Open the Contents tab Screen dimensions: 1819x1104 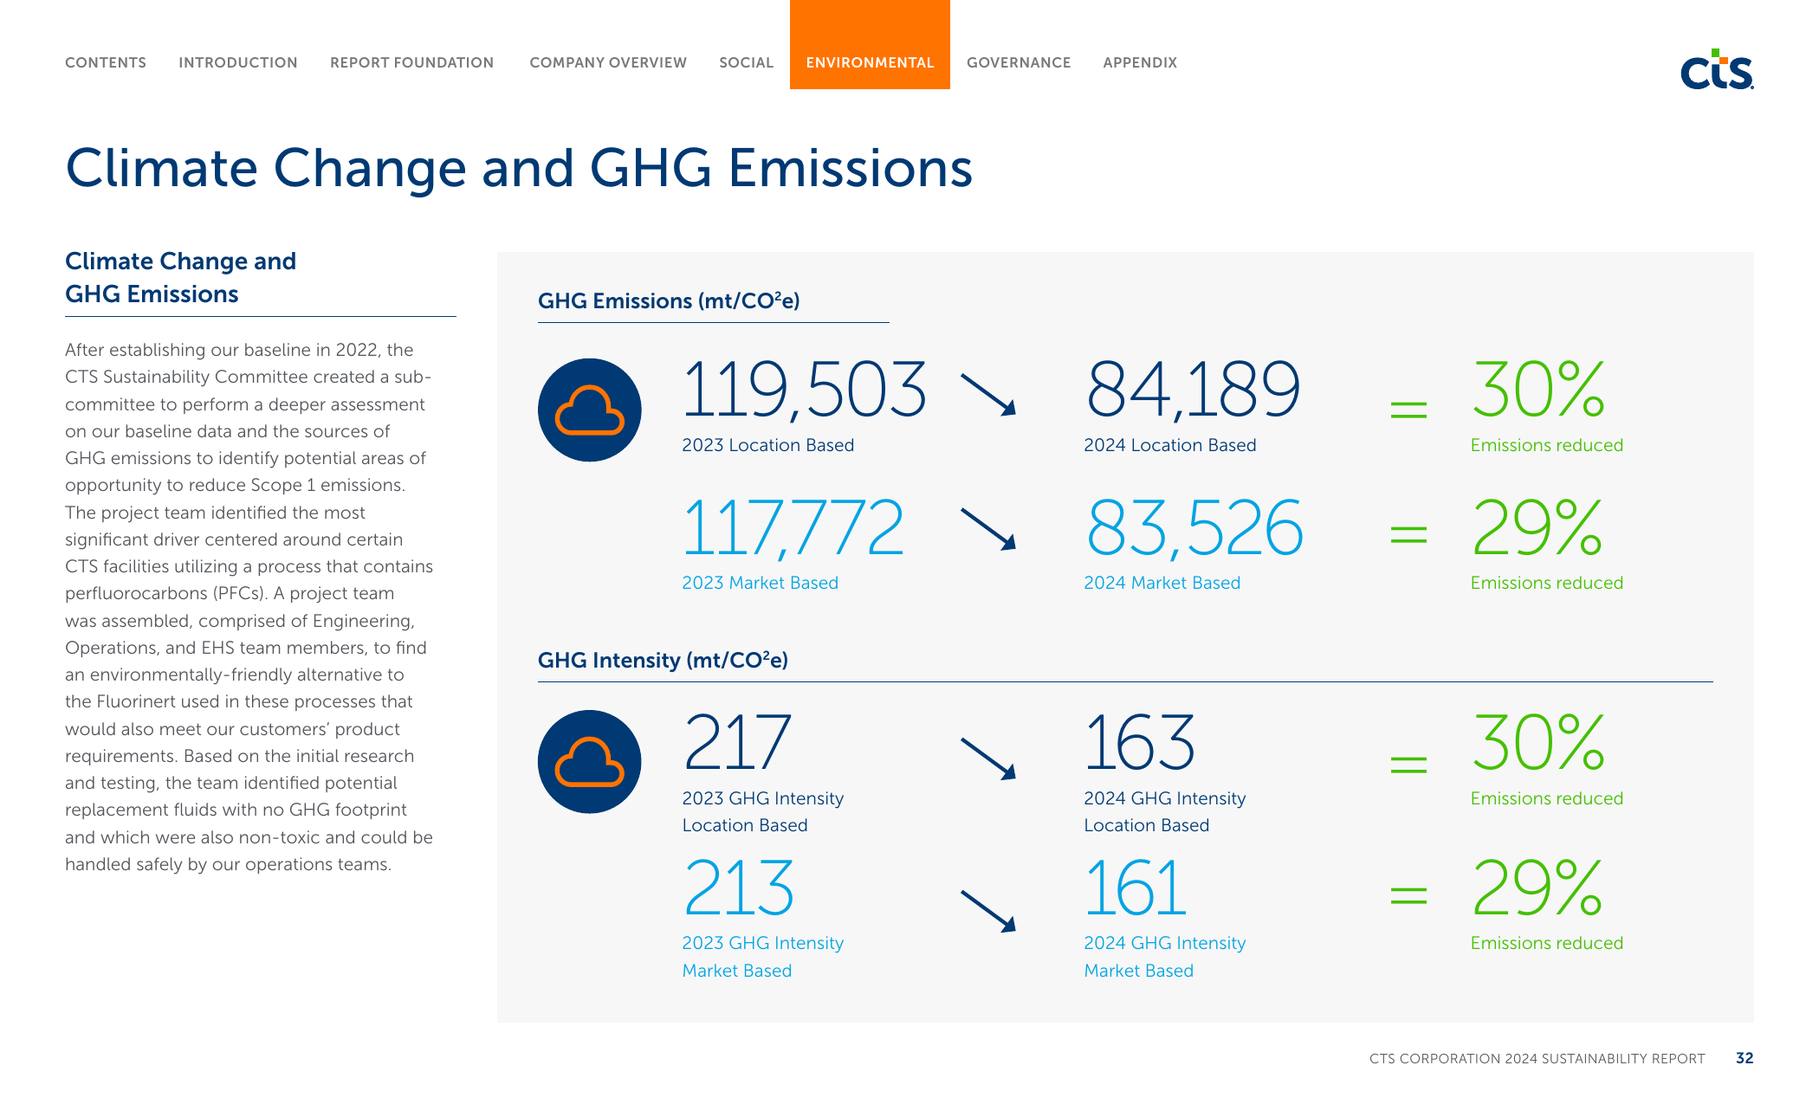[106, 62]
